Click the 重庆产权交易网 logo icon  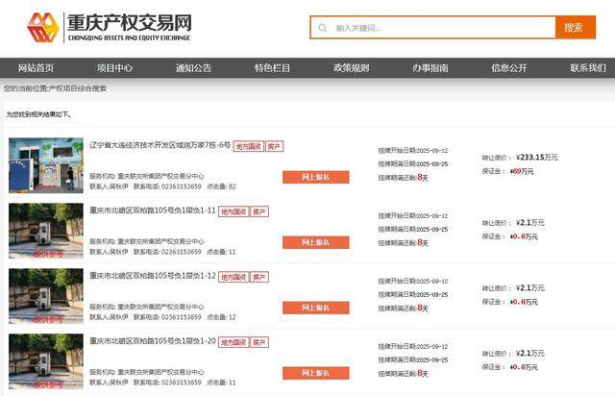coord(42,28)
